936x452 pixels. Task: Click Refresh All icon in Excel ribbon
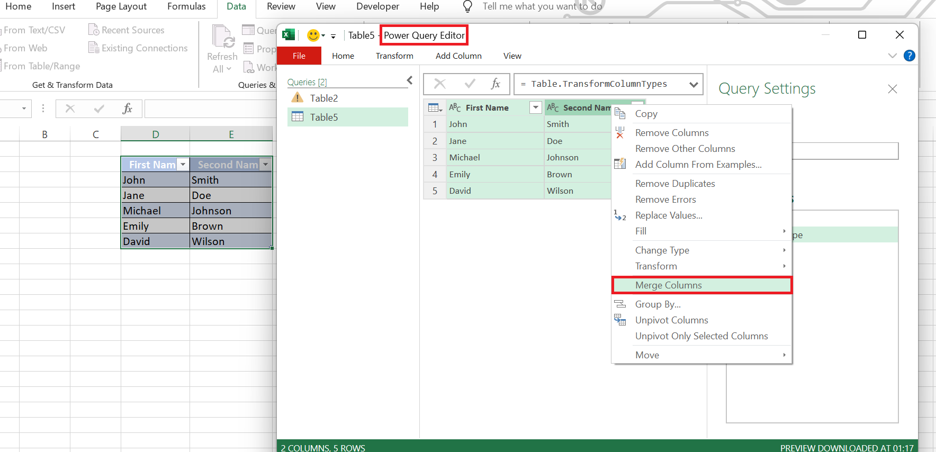point(223,37)
